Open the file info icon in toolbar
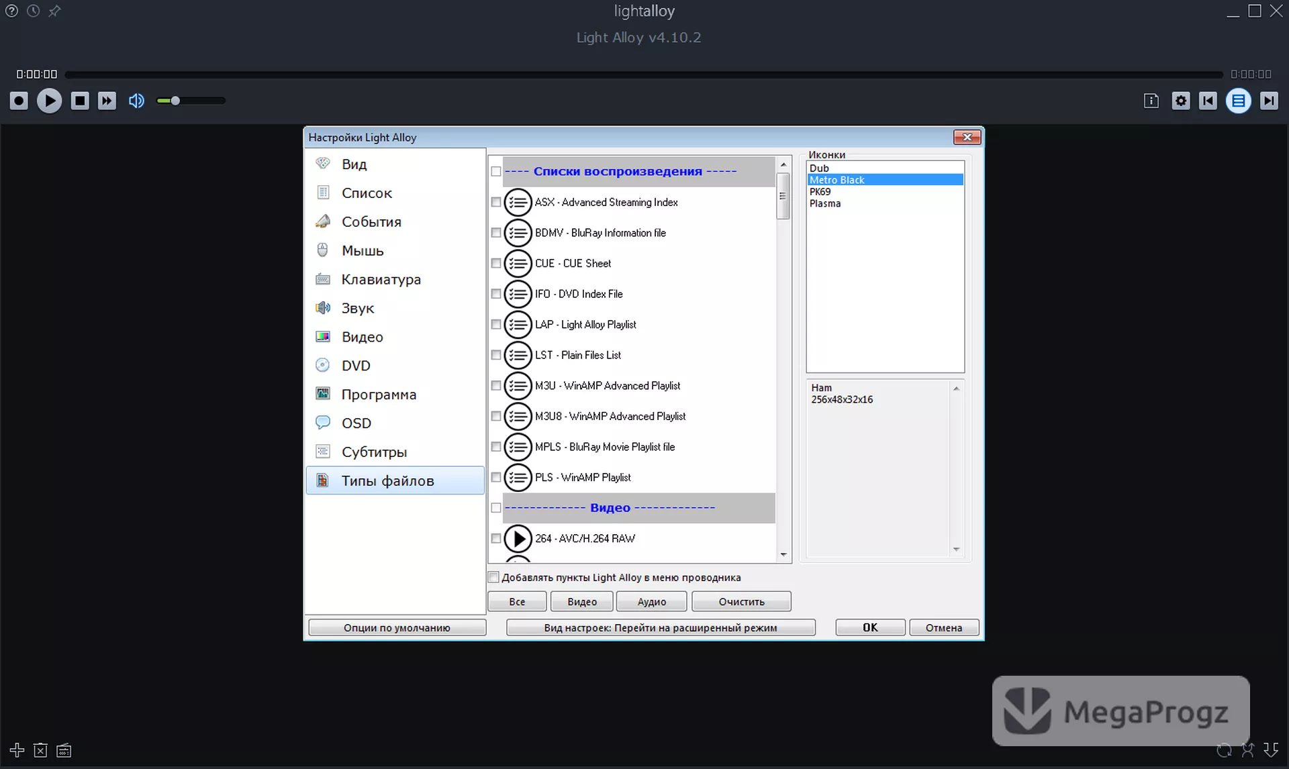This screenshot has width=1289, height=769. [x=1151, y=101]
